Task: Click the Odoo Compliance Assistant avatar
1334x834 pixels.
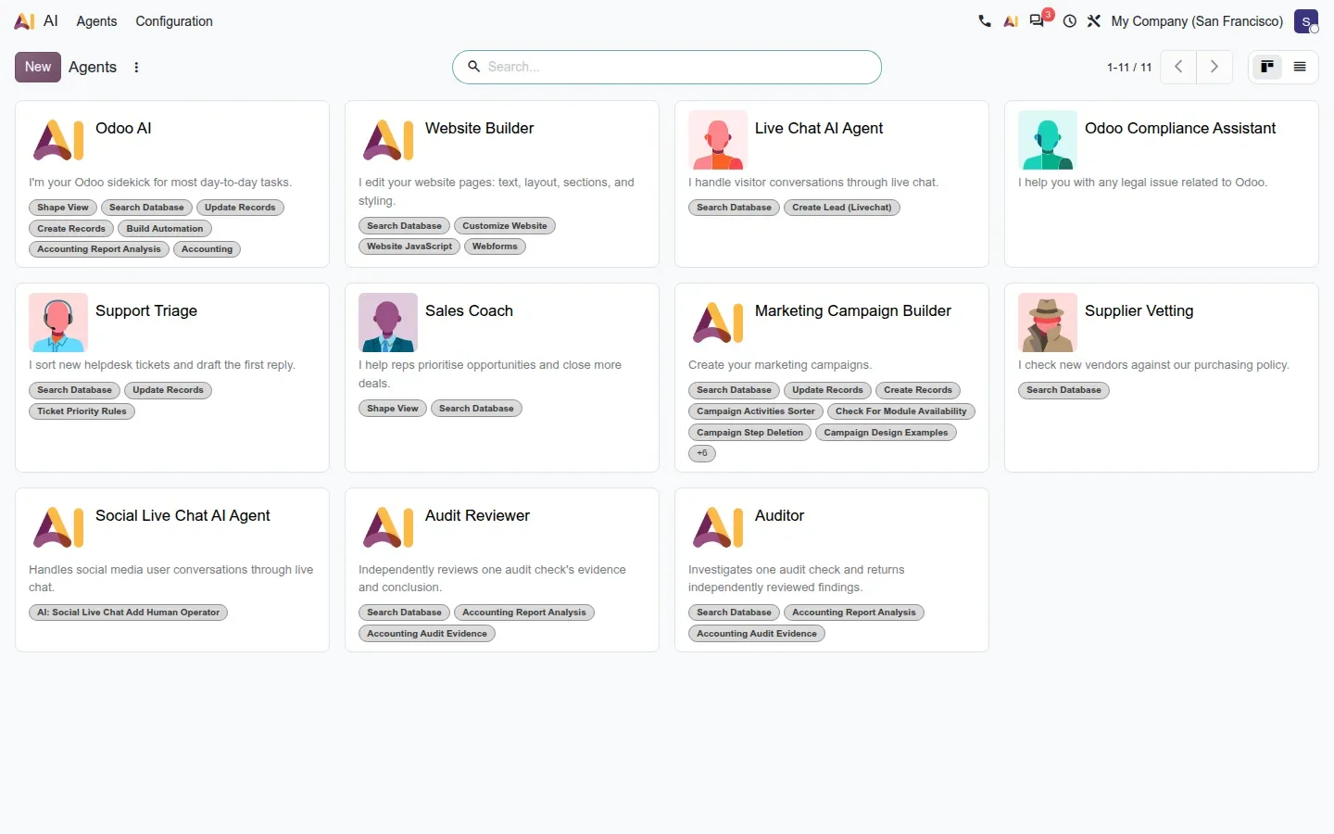Action: tap(1048, 140)
